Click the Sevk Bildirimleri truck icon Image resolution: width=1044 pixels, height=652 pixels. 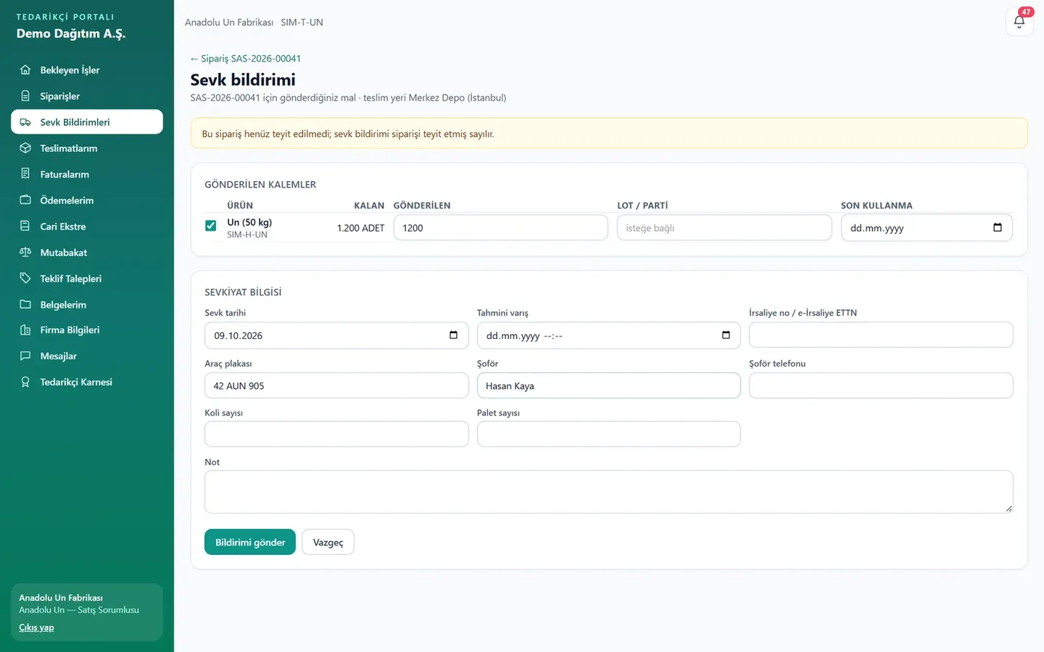coord(25,122)
